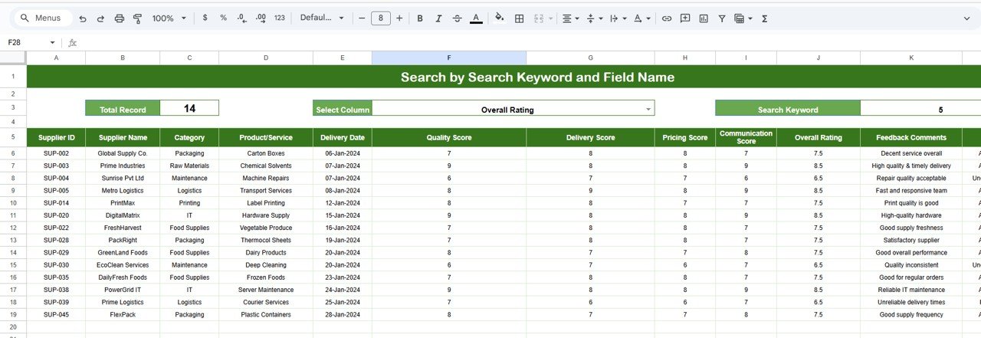Expand the Select Column dropdown showing Overall Rating
Screen dimensions: 981x338
(648, 110)
